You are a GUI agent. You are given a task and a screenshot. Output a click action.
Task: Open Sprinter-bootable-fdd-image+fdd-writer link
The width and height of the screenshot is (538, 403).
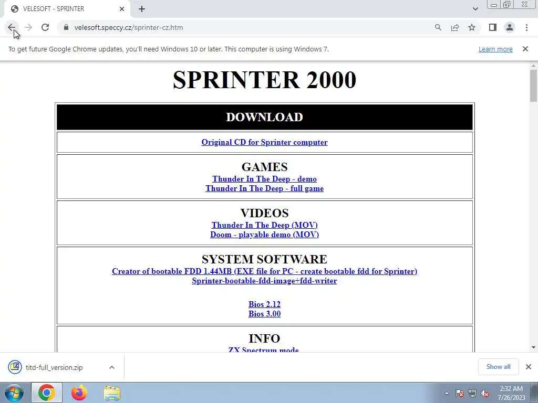265,281
